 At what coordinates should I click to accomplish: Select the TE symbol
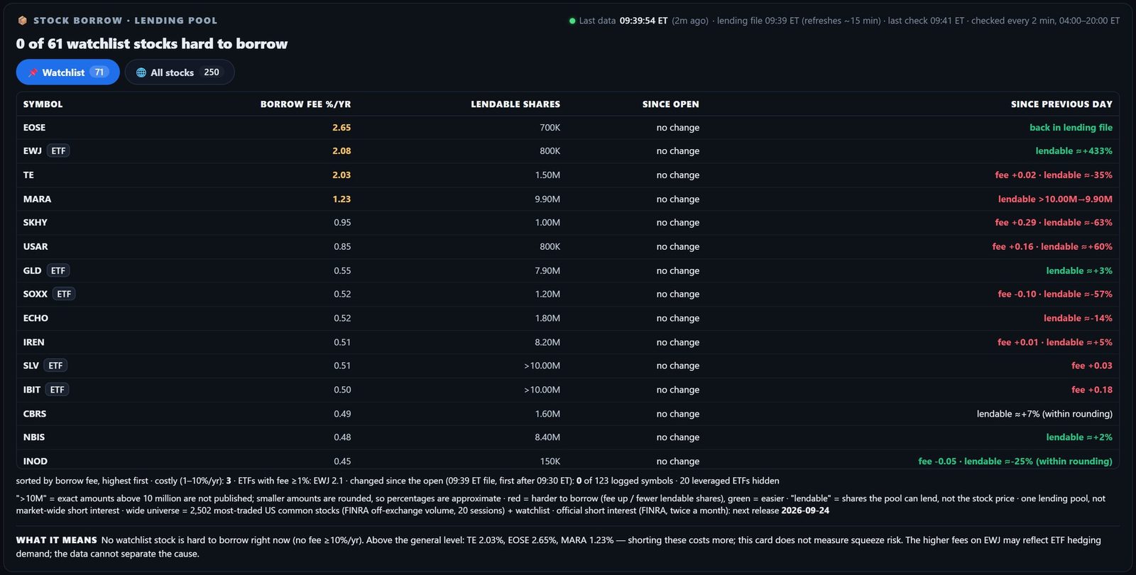[x=28, y=175]
